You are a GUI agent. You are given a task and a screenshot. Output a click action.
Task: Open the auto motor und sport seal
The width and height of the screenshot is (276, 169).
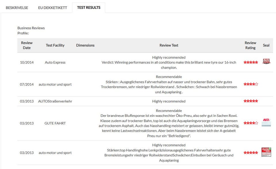266,152
